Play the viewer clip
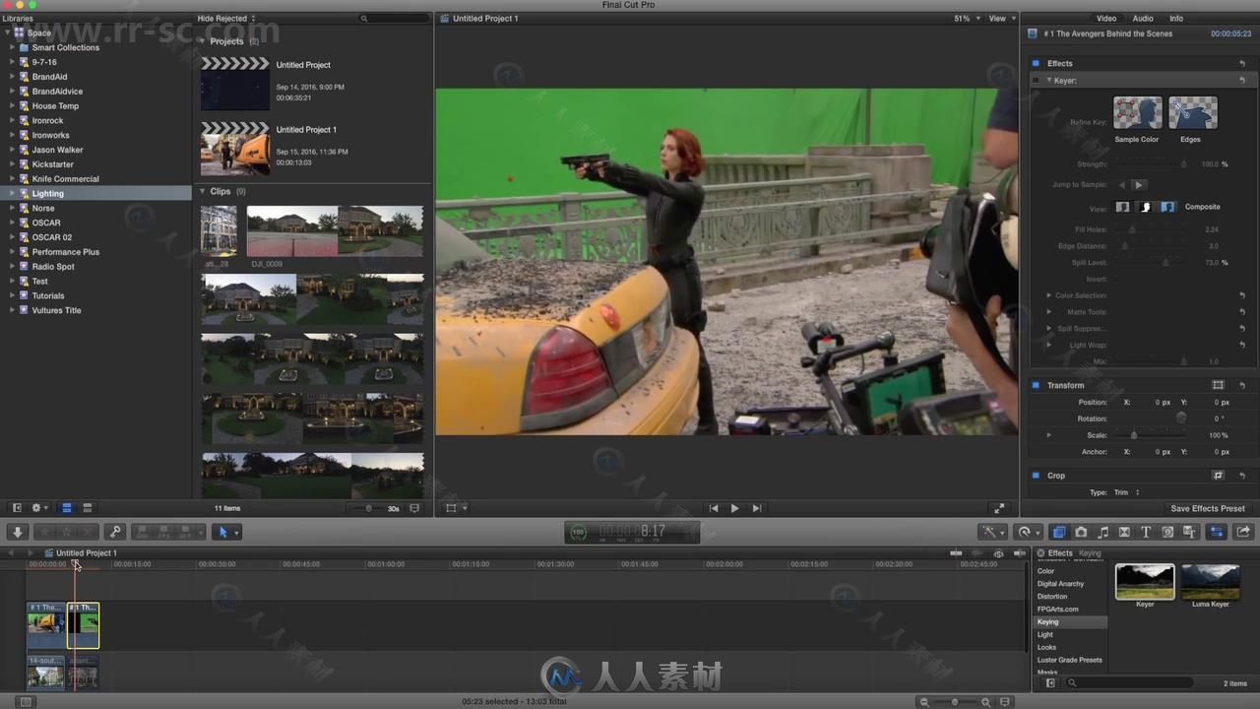The width and height of the screenshot is (1260, 709). pos(734,508)
